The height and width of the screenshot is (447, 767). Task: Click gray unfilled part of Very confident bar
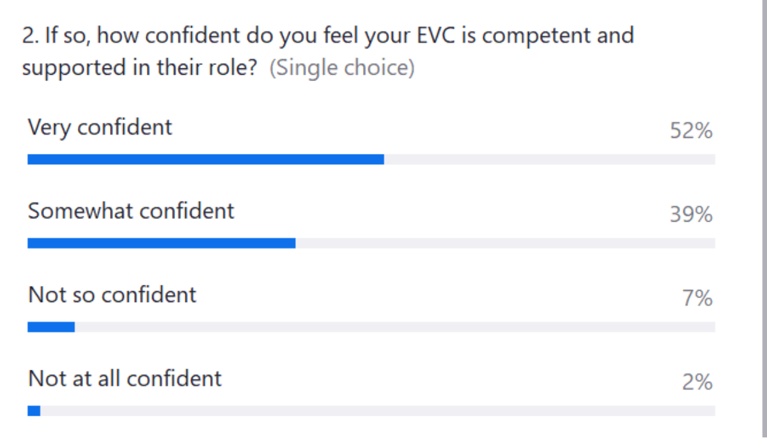click(x=550, y=160)
